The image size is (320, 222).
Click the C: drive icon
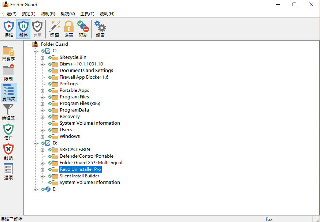click(x=48, y=51)
